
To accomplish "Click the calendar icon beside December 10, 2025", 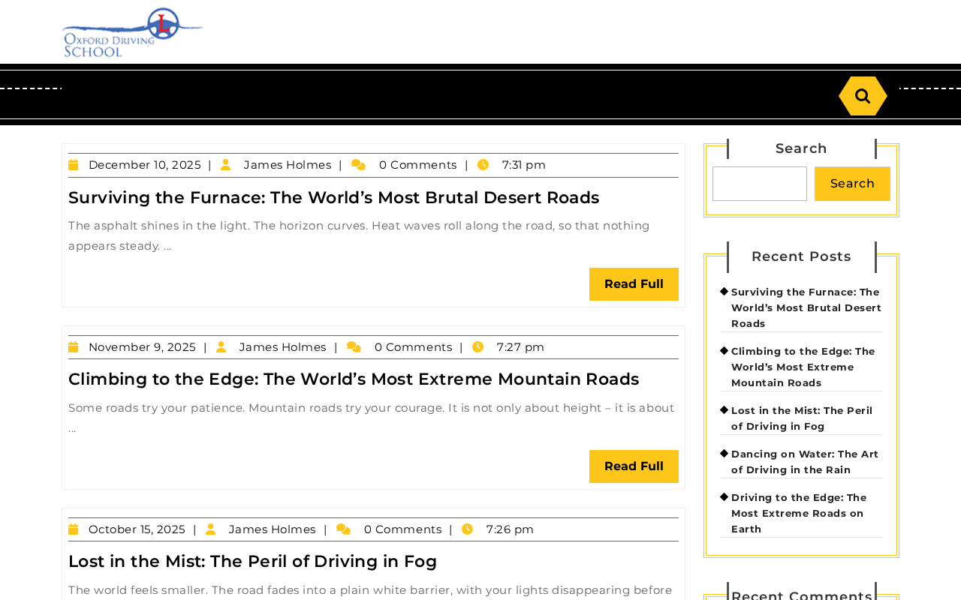I will click(x=74, y=165).
